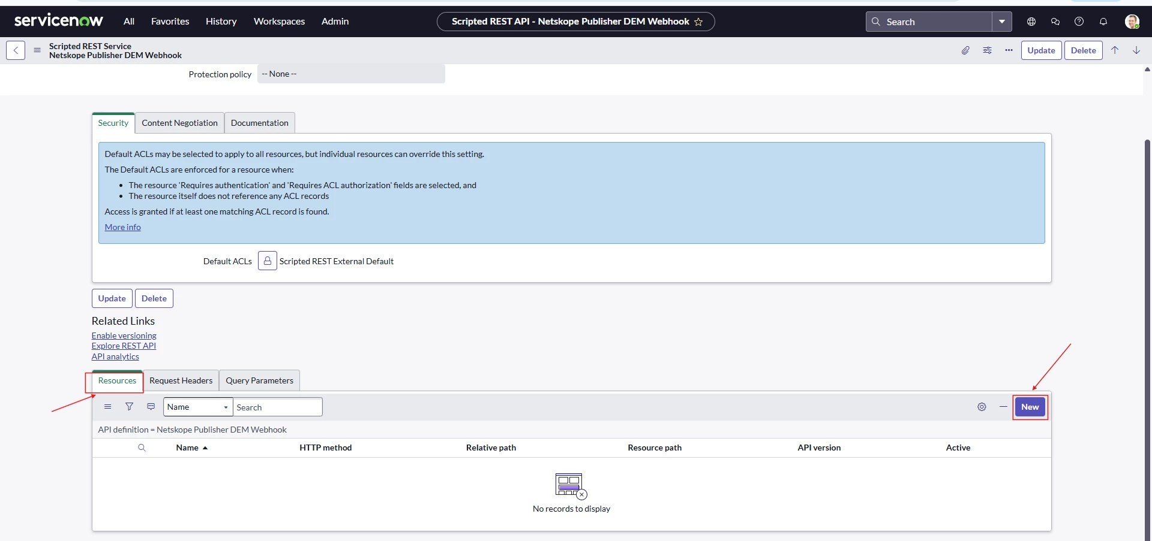The width and height of the screenshot is (1152, 541).
Task: Go to previous record up arrow
Action: (x=1115, y=50)
